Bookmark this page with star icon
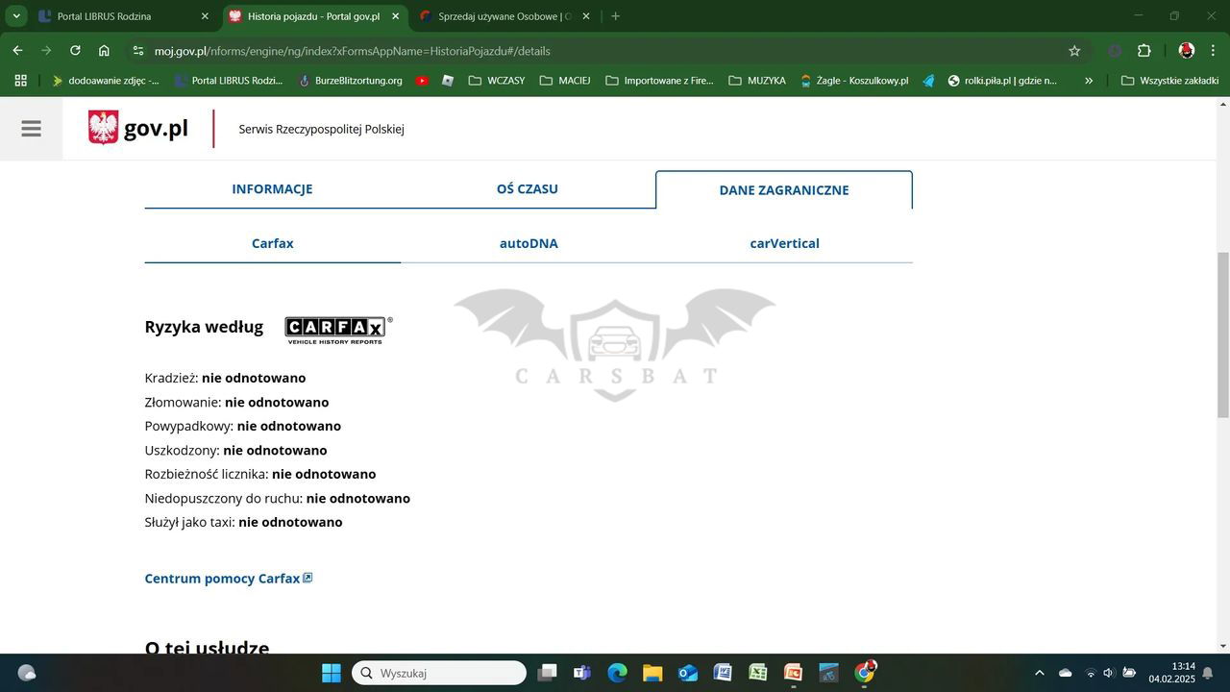 click(1074, 51)
